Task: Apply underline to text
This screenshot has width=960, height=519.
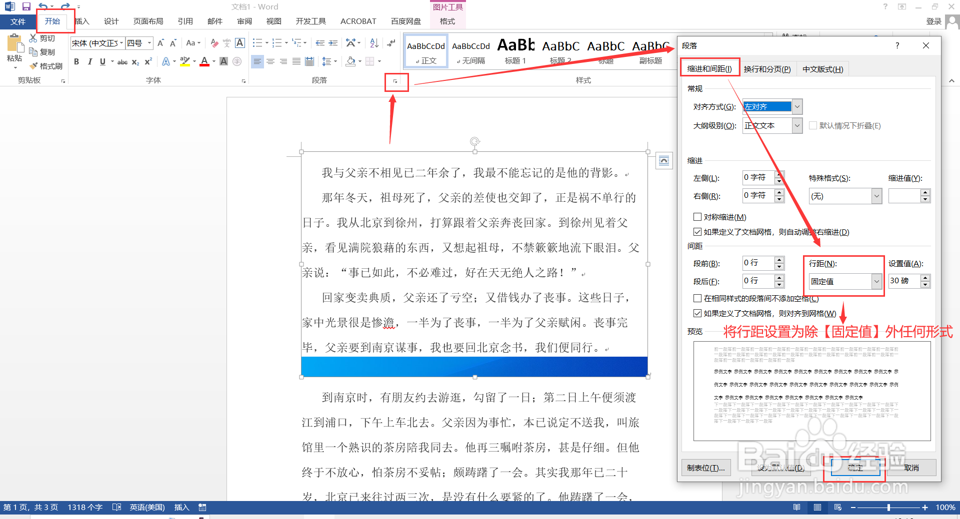Action: (x=102, y=61)
